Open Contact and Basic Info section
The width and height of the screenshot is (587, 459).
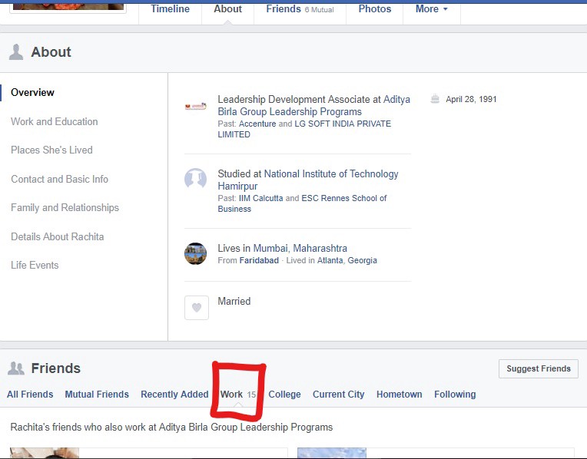(59, 179)
